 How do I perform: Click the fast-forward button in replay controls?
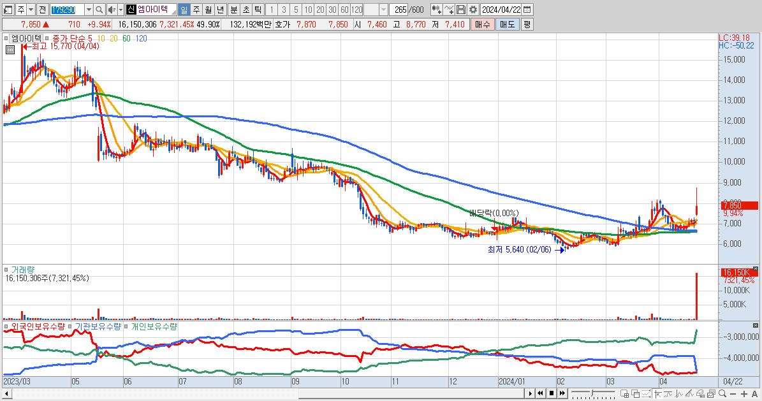[x=562, y=393]
